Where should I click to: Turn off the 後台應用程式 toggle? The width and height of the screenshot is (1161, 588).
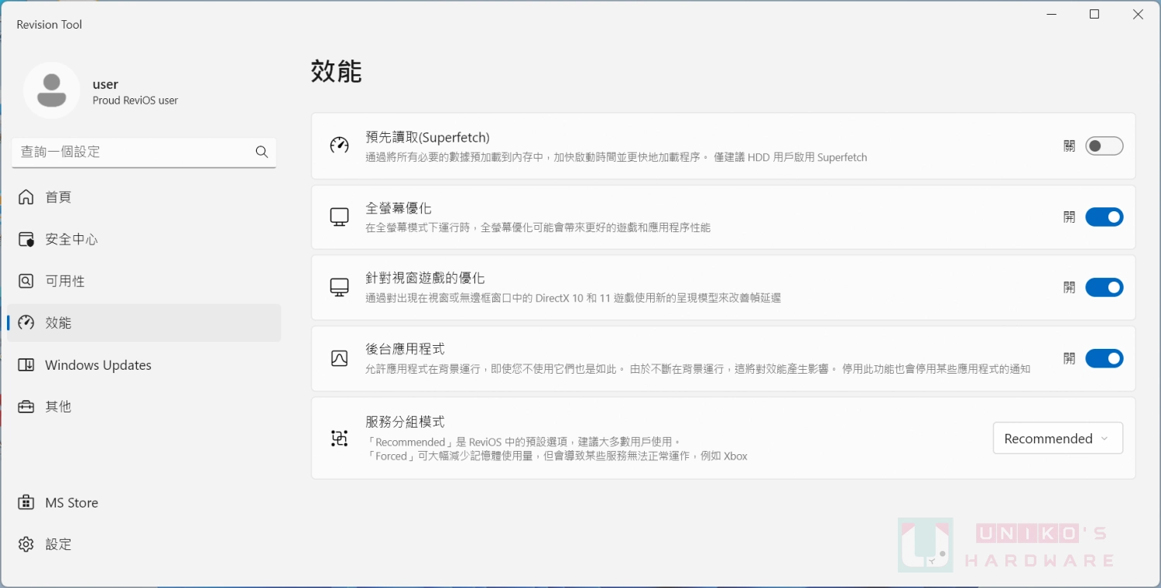coord(1104,358)
